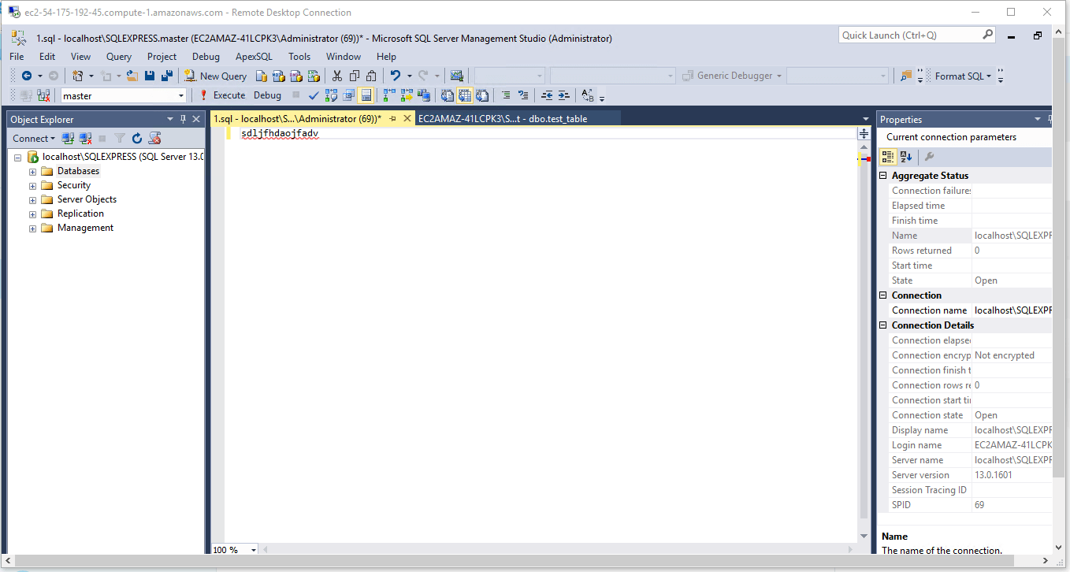
Task: Click the parse query checkmark icon
Action: click(314, 95)
